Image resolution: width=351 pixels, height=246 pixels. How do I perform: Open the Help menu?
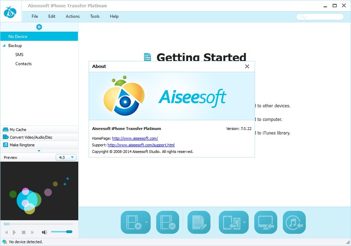click(114, 16)
